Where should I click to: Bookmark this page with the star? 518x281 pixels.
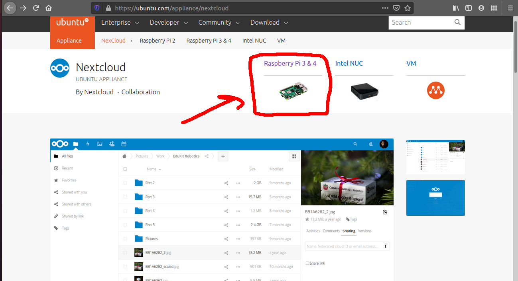408,8
